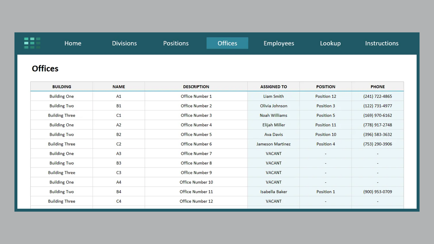
Task: Select Isabella Baker's name cell
Action: click(x=273, y=191)
